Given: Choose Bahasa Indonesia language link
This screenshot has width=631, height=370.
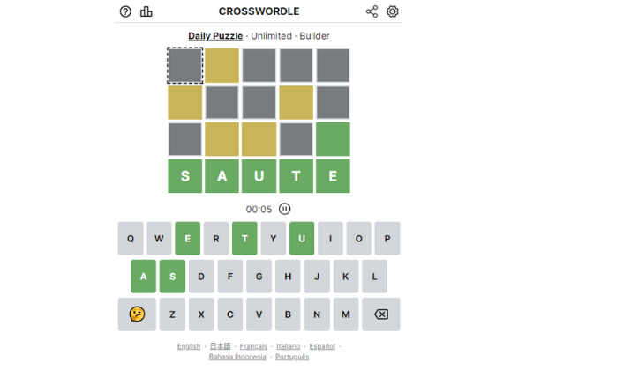Looking at the screenshot, I should 237,357.
